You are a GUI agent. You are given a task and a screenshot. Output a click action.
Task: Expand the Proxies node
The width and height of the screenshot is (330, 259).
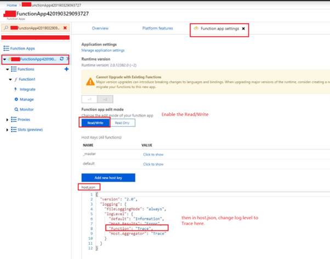[x=7, y=120]
